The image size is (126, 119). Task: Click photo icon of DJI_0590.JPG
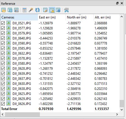(8, 43)
